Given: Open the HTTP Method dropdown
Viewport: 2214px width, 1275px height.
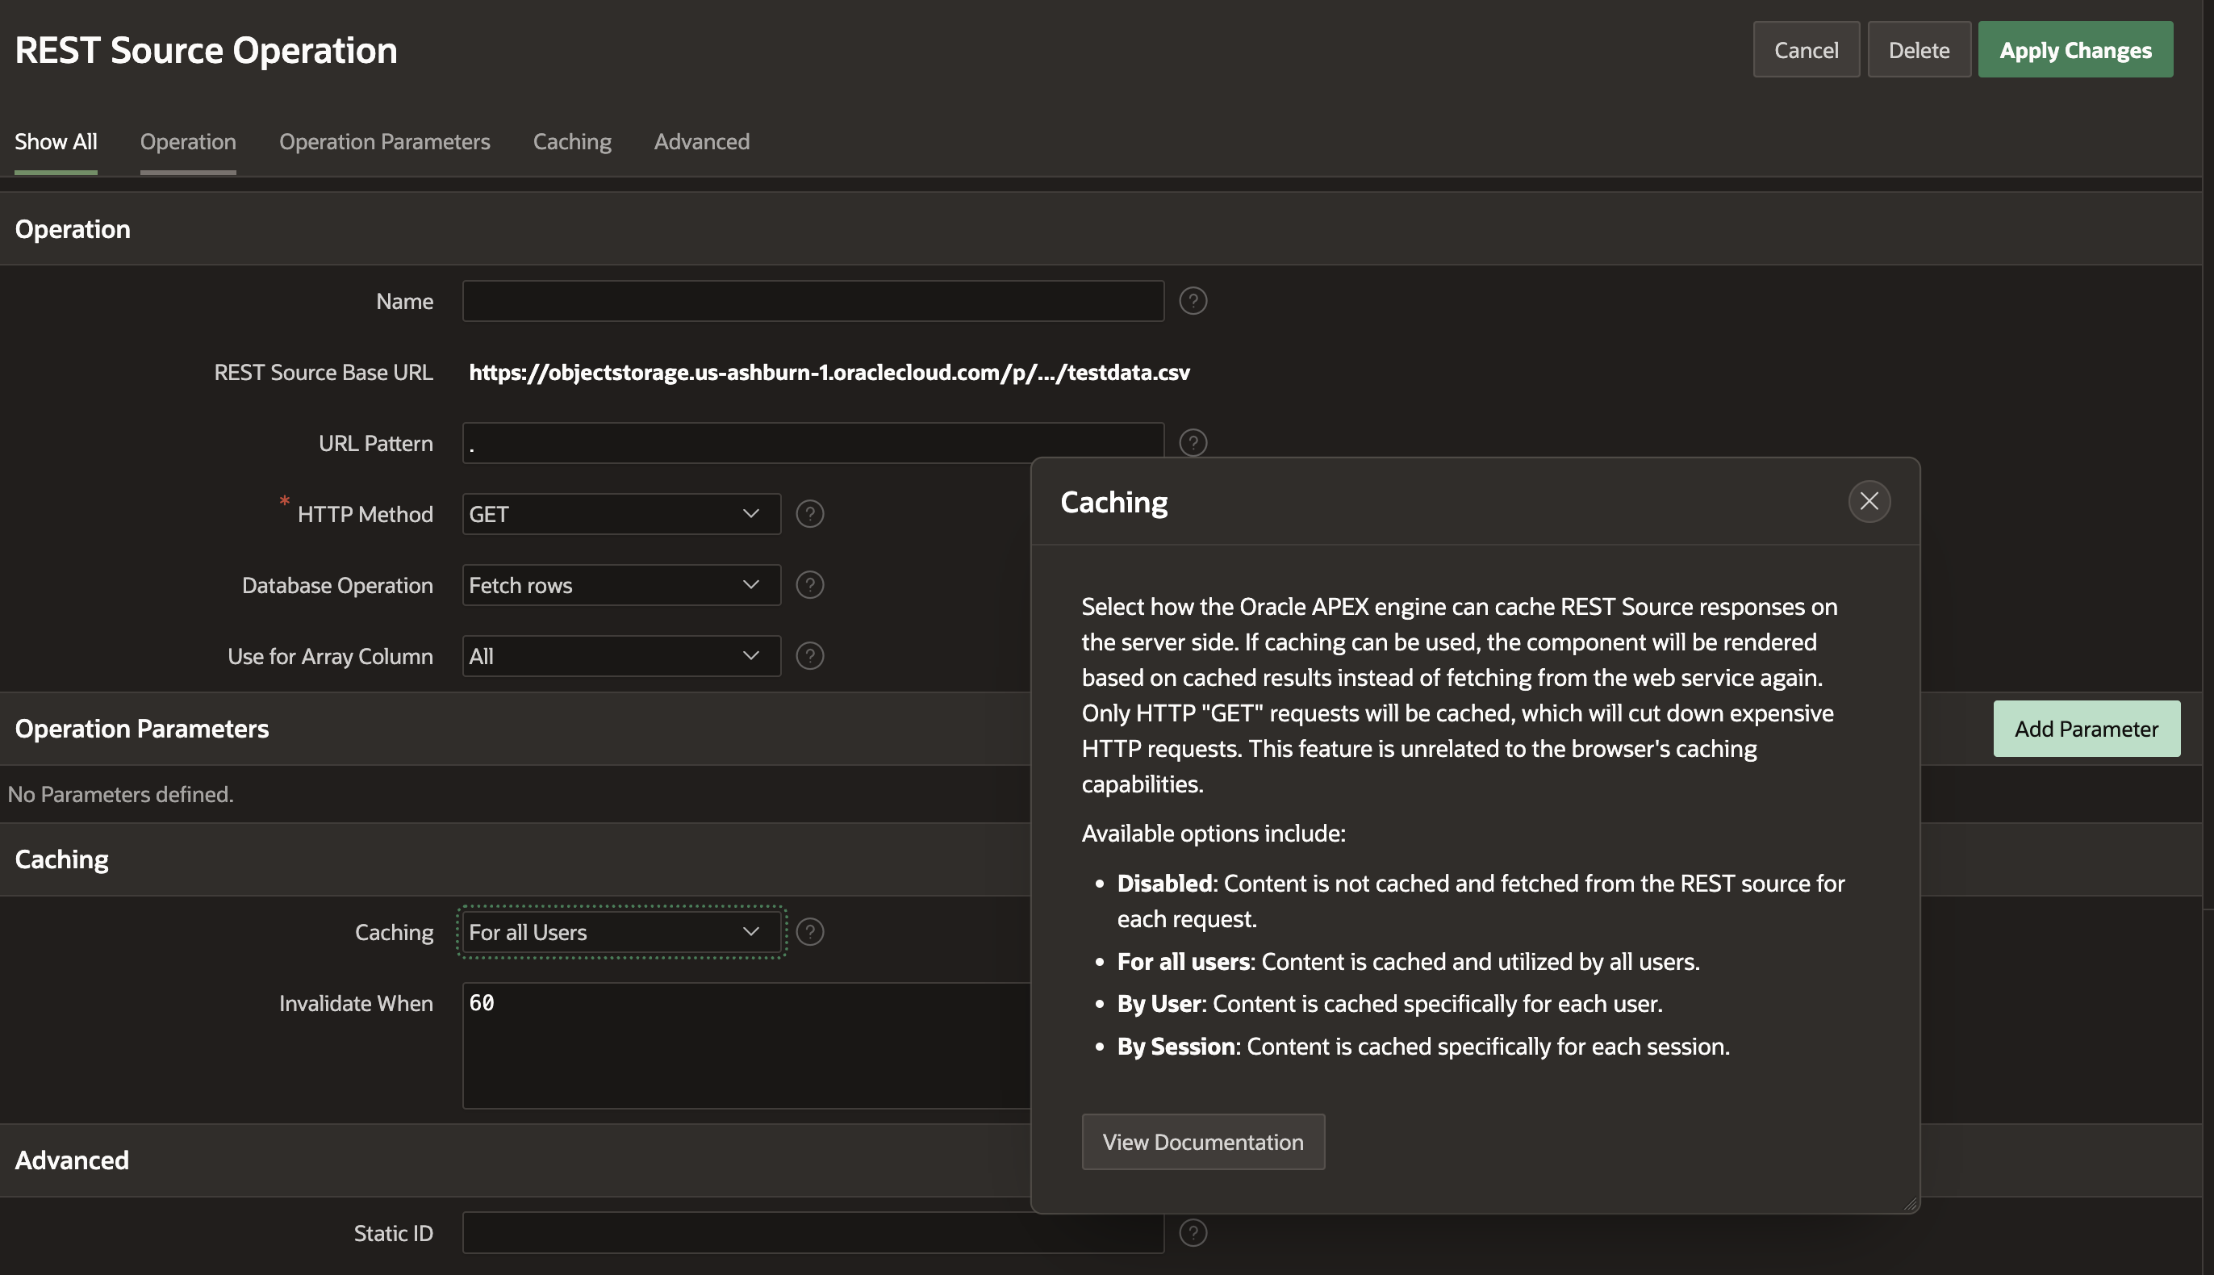Looking at the screenshot, I should coord(620,514).
